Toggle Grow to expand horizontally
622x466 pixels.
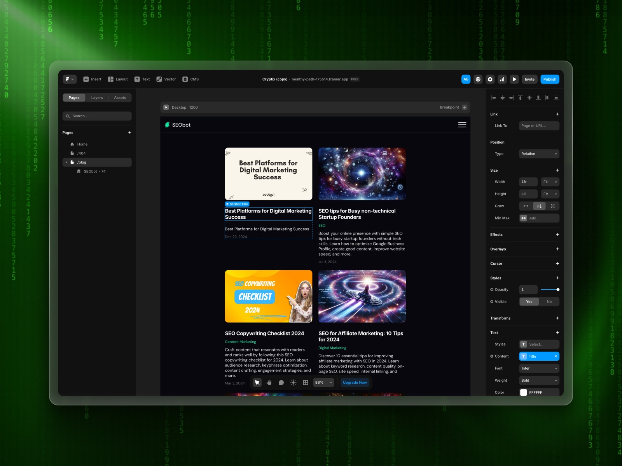click(525, 206)
